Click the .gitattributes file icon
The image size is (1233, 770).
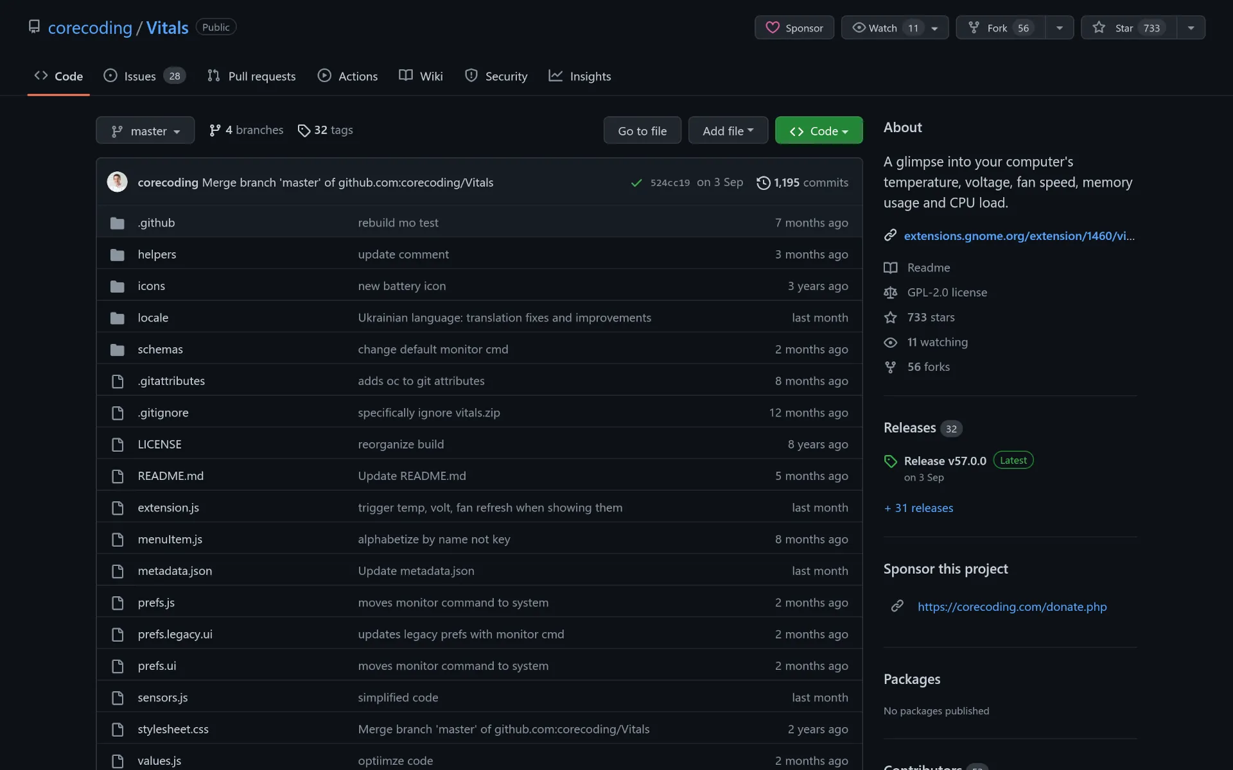(x=118, y=381)
